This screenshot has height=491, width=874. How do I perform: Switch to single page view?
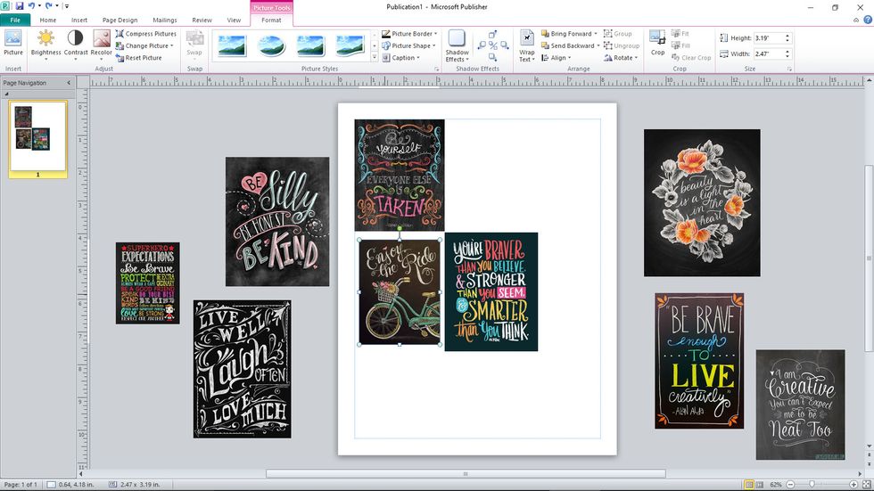click(749, 485)
